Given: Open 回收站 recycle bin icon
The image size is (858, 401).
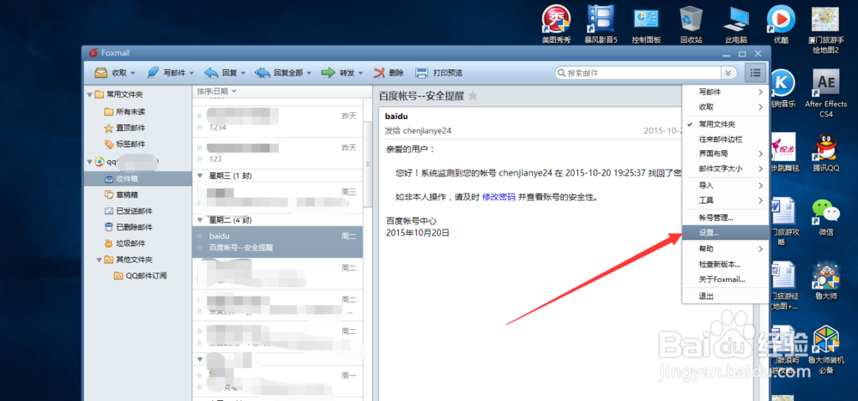Looking at the screenshot, I should click(x=691, y=25).
